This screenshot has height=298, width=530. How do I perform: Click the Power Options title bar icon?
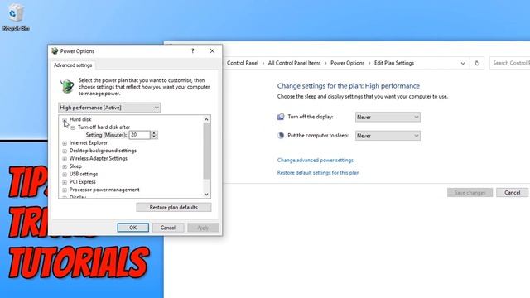tap(55, 51)
